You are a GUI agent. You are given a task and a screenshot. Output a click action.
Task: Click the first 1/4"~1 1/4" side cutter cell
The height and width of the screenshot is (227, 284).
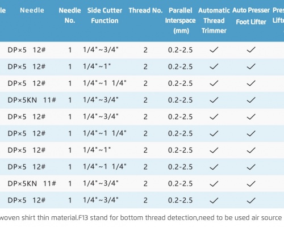coord(105,83)
